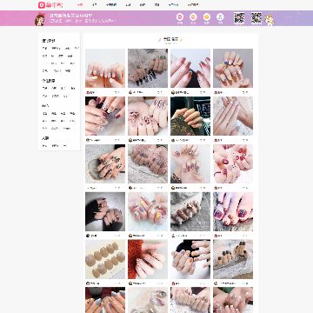
Task: Open the yellow circular icon in banner
Action: tap(207, 17)
